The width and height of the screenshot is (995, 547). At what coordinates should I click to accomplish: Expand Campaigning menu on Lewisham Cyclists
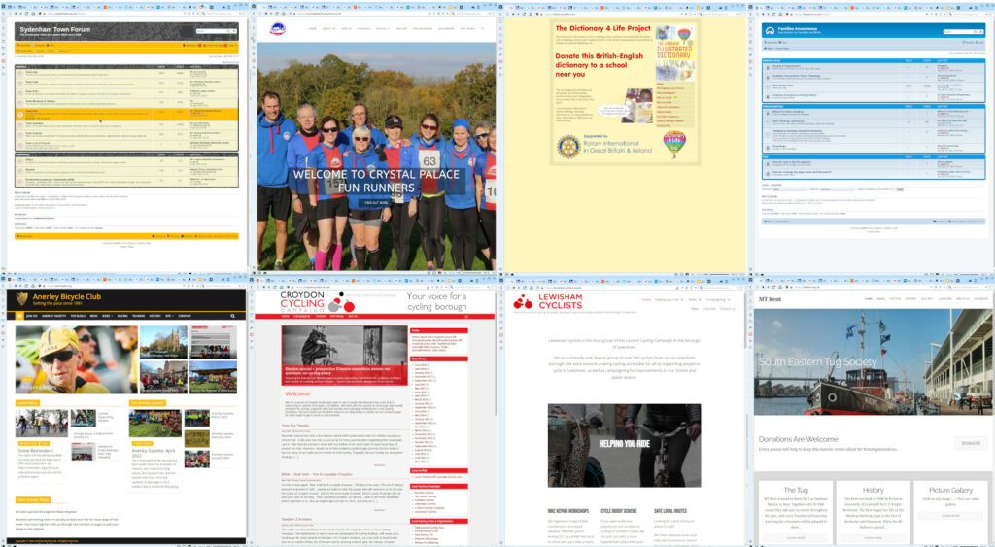(718, 299)
